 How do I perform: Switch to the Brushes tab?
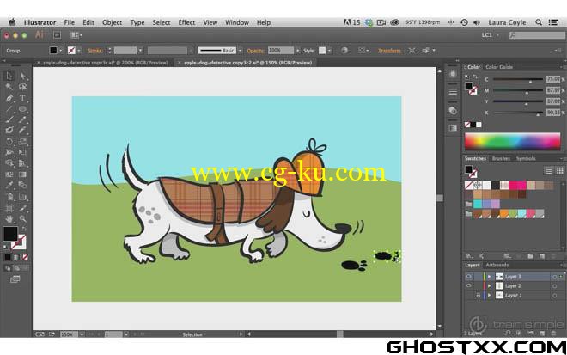tap(501, 158)
